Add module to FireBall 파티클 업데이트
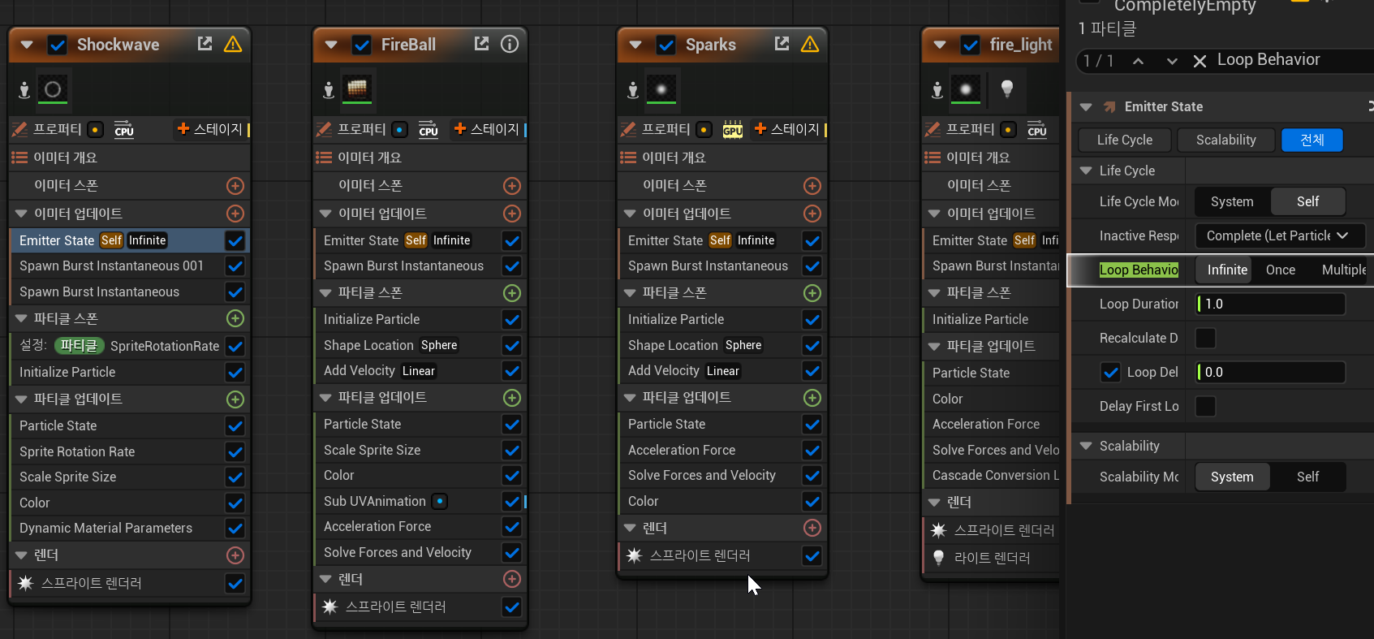 tap(512, 398)
